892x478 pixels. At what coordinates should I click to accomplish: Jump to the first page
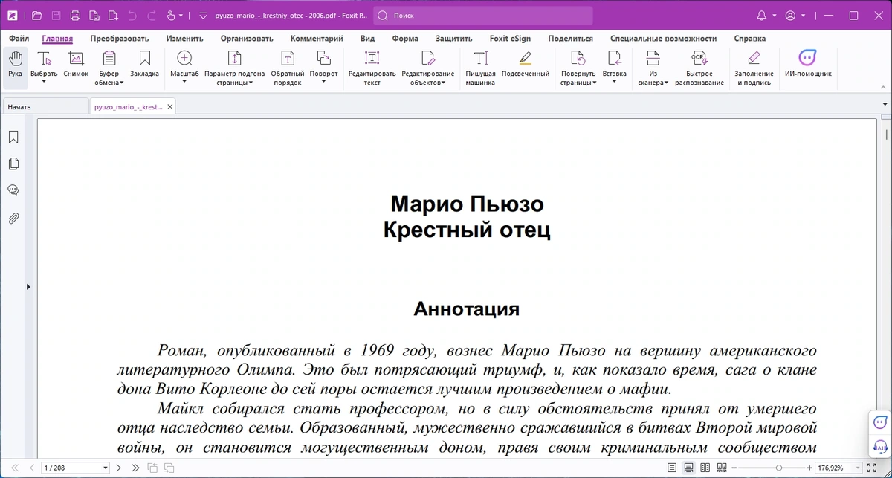click(15, 468)
